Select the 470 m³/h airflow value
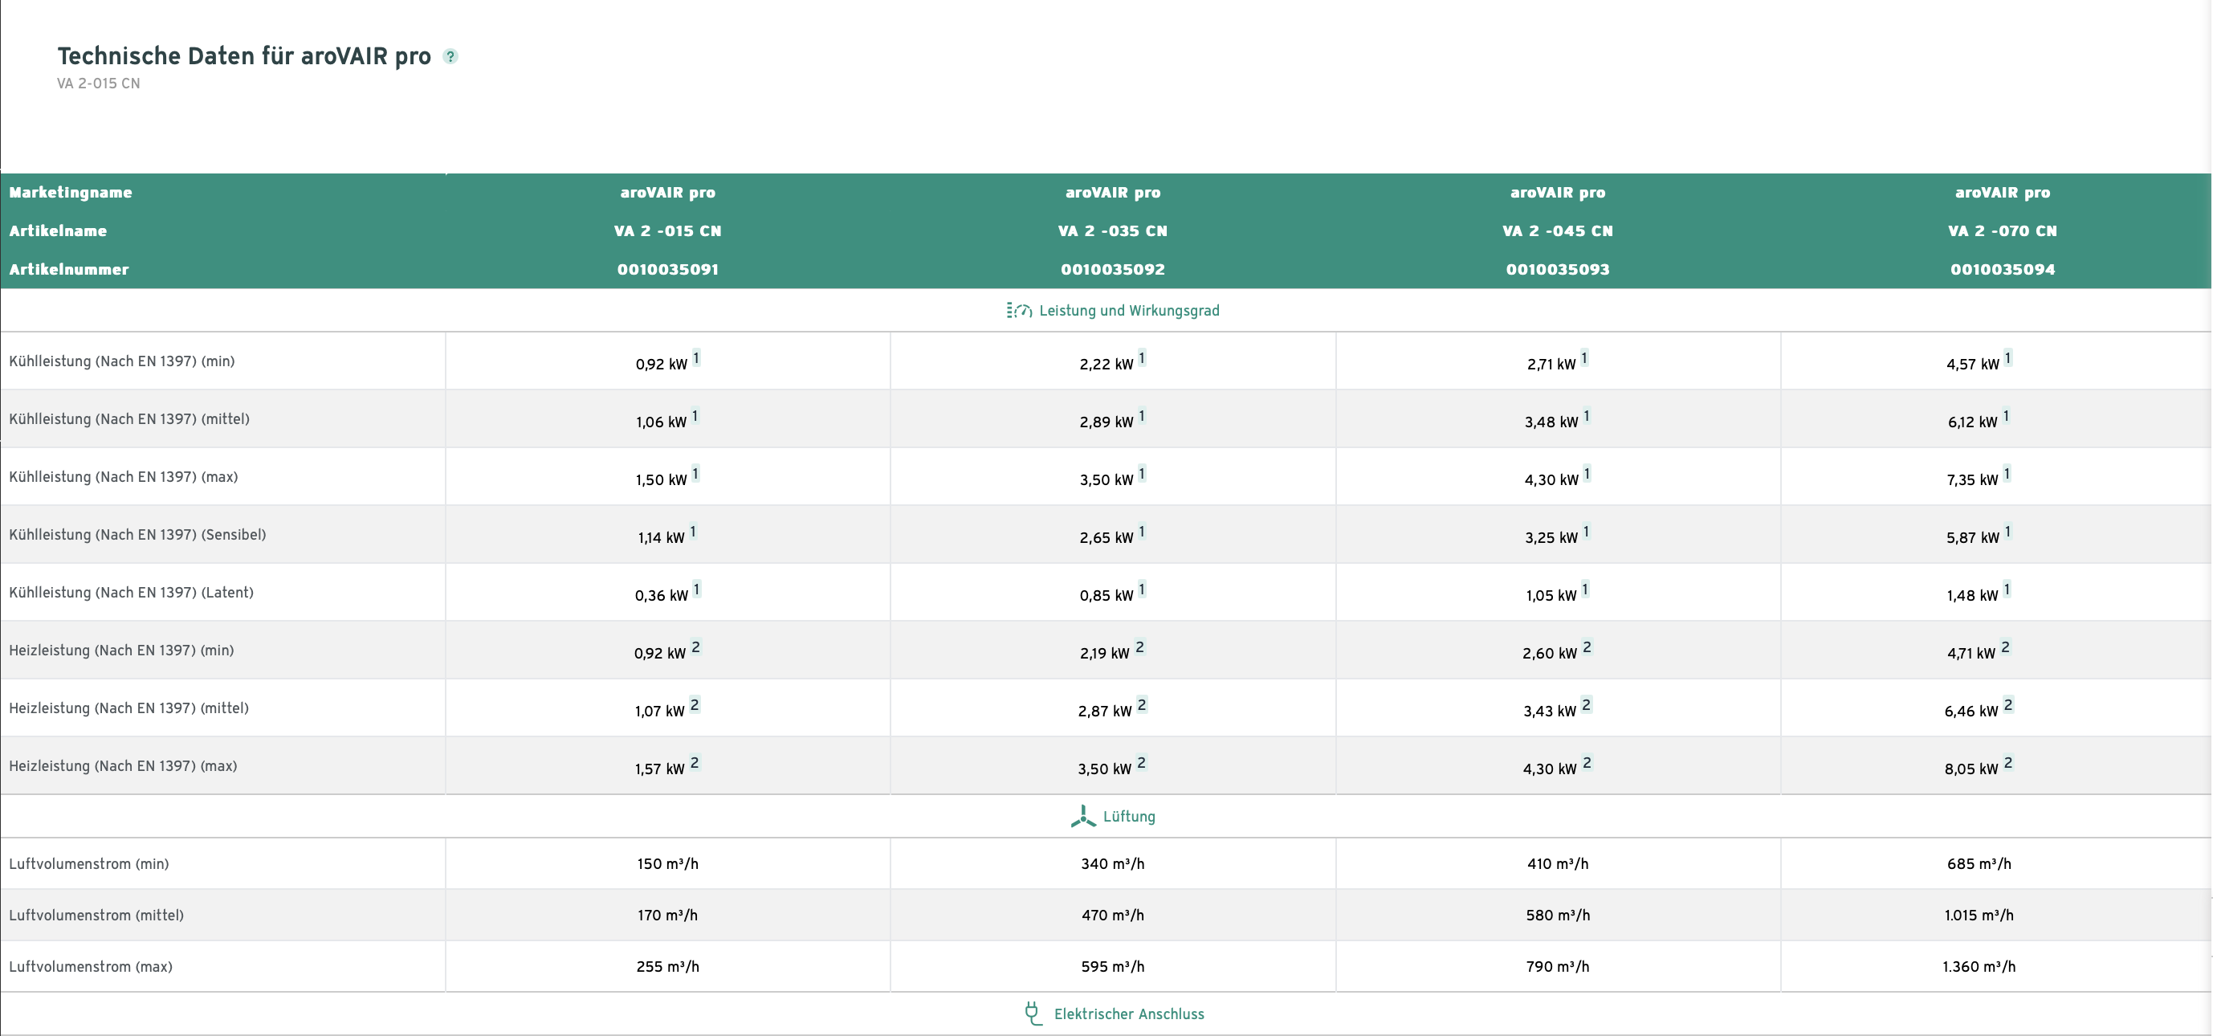 pyautogui.click(x=1112, y=916)
